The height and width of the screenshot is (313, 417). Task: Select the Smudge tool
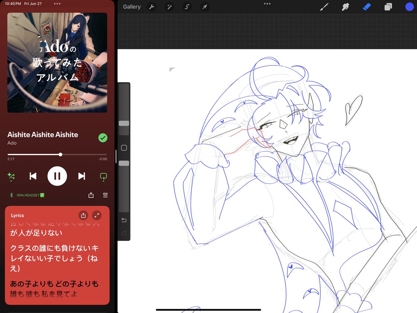(345, 7)
